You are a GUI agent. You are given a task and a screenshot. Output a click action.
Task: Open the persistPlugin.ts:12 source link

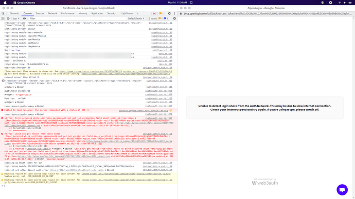tap(161, 29)
